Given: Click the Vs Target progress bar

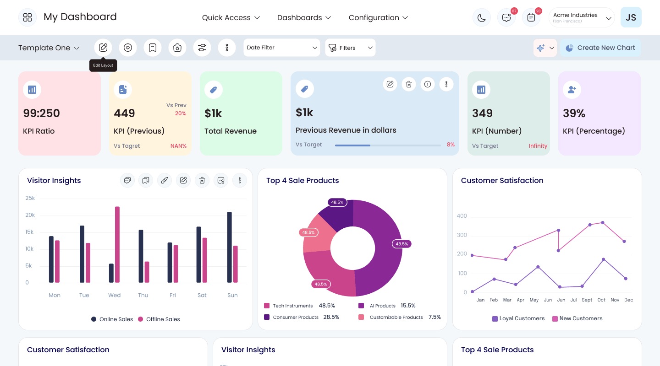Looking at the screenshot, I should (388, 145).
